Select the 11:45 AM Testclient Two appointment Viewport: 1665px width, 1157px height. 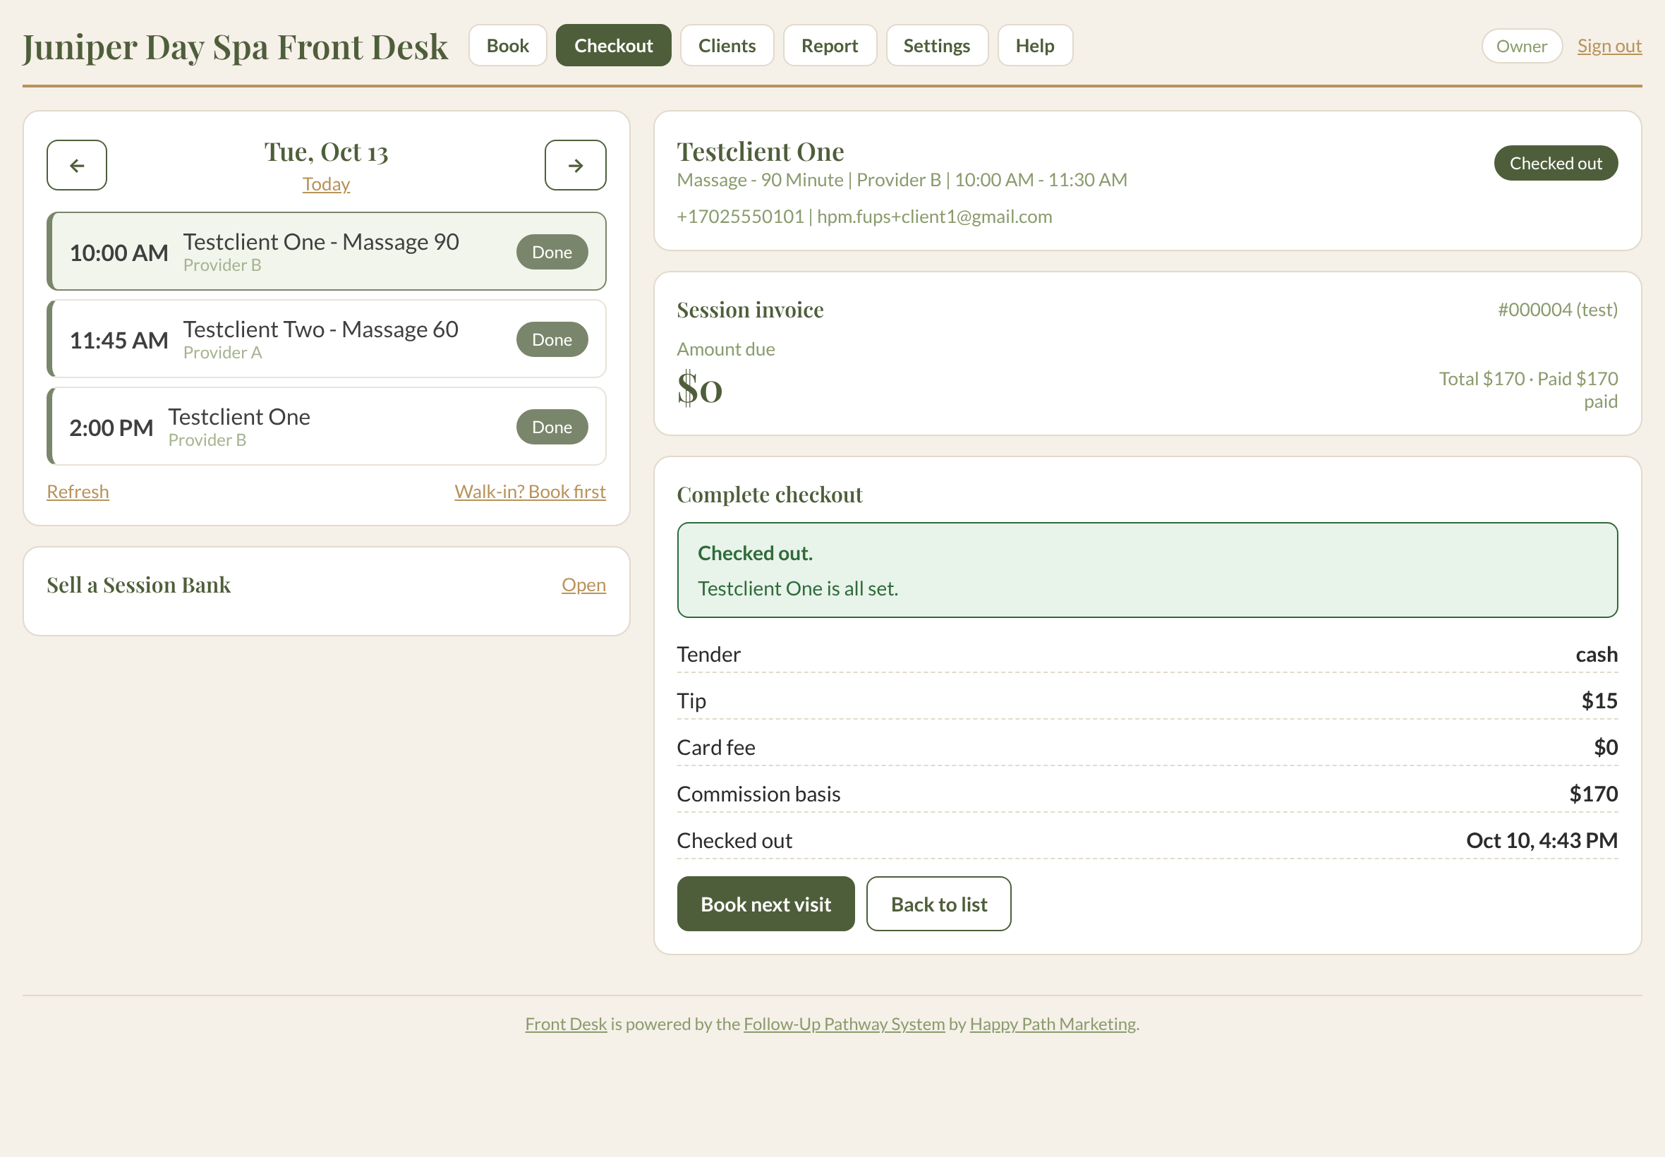(326, 339)
